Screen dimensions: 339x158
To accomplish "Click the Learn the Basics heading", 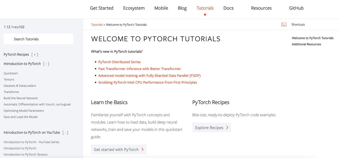I will tap(109, 102).
